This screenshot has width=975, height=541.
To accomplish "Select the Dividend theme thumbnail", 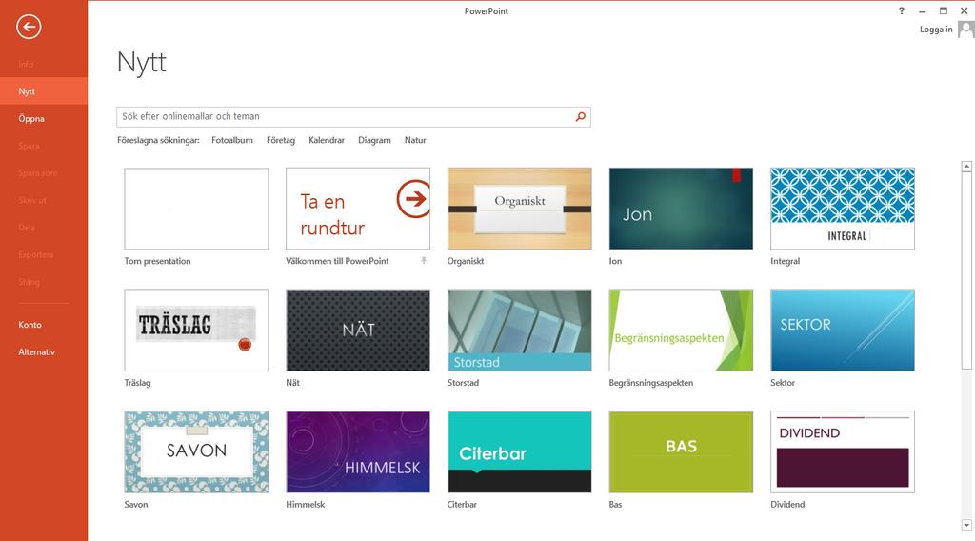I will click(843, 451).
